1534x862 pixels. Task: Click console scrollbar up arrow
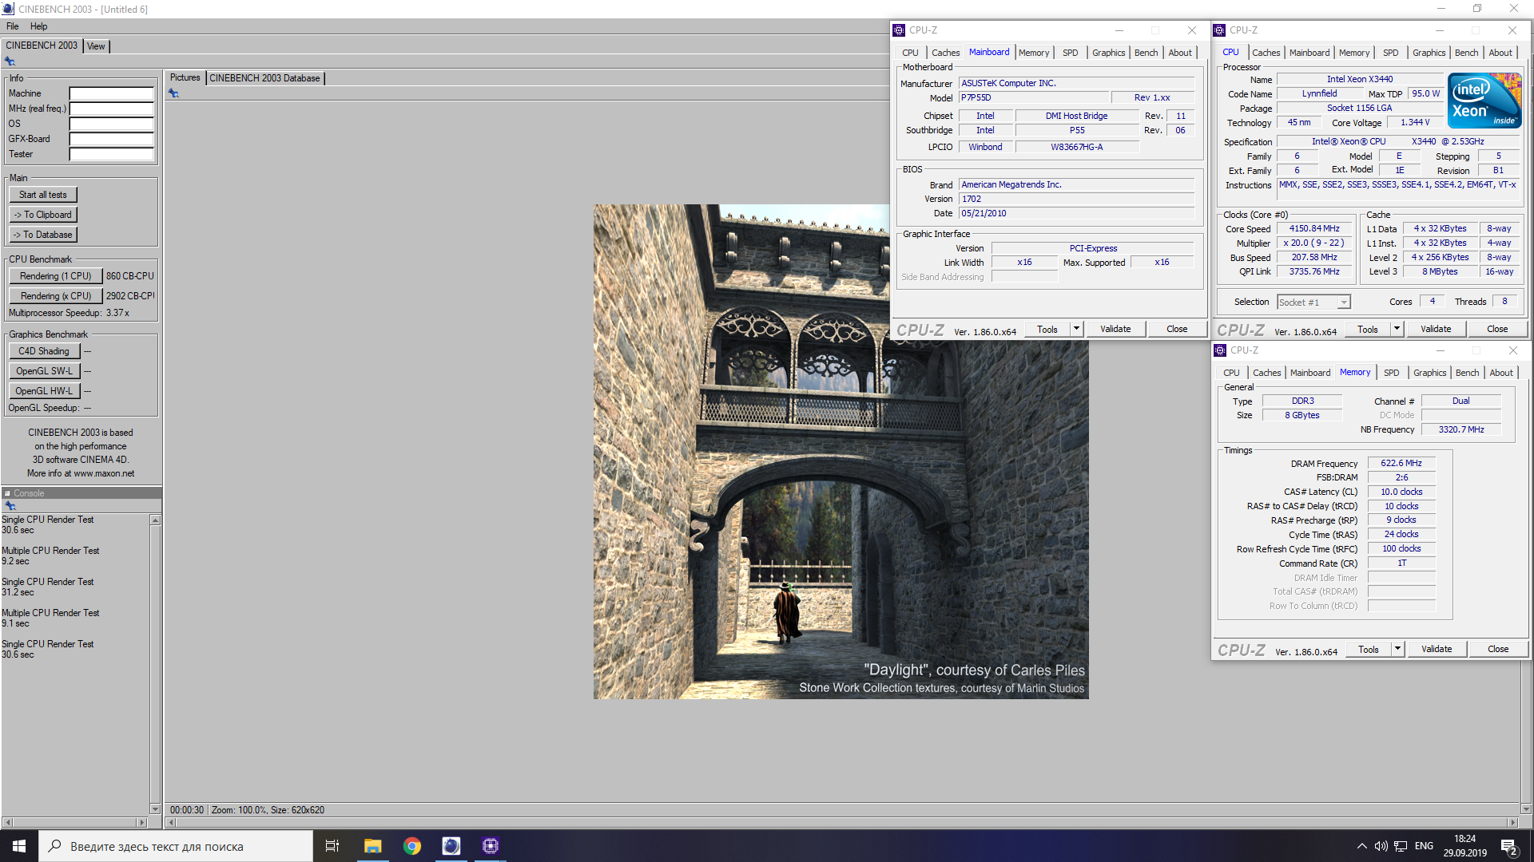(x=155, y=520)
